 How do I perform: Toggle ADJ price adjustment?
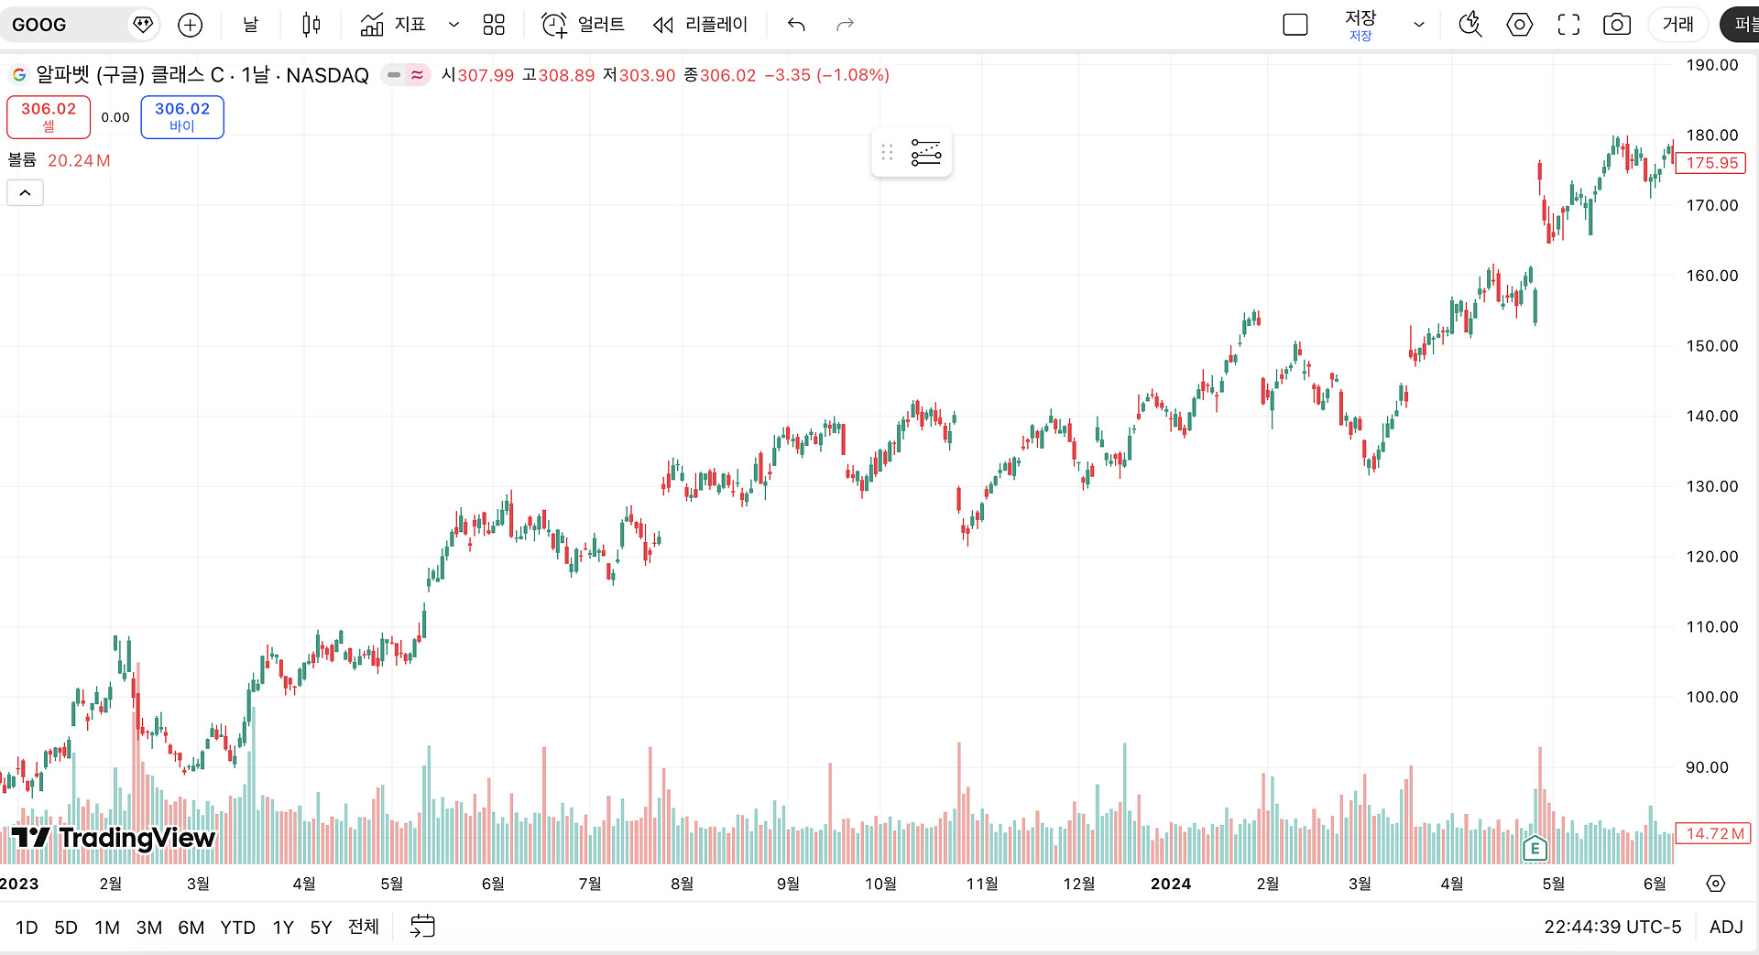point(1726,927)
